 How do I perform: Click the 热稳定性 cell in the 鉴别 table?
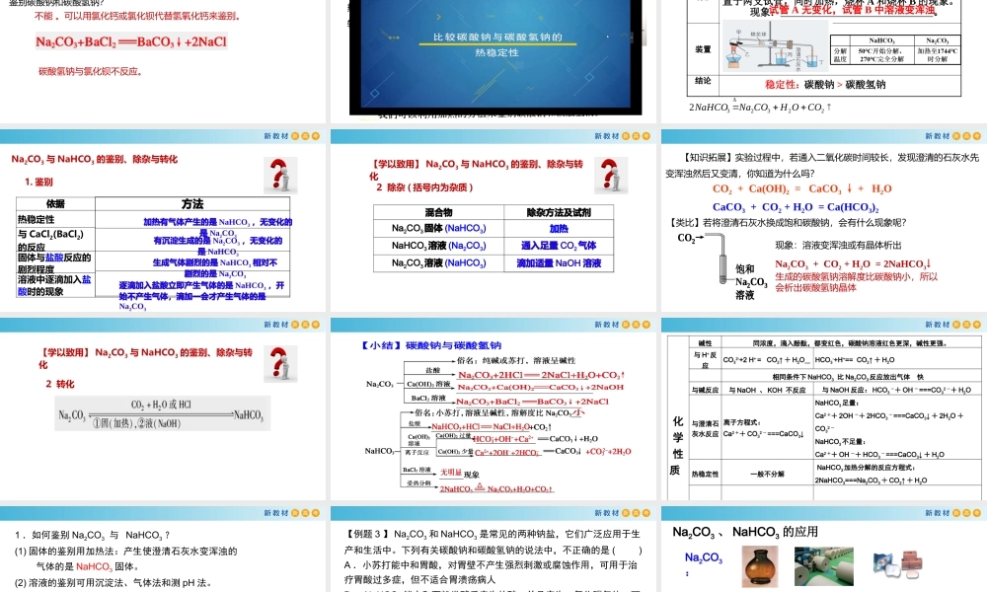(x=55, y=220)
